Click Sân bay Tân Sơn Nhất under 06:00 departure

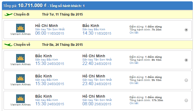(50, 29)
